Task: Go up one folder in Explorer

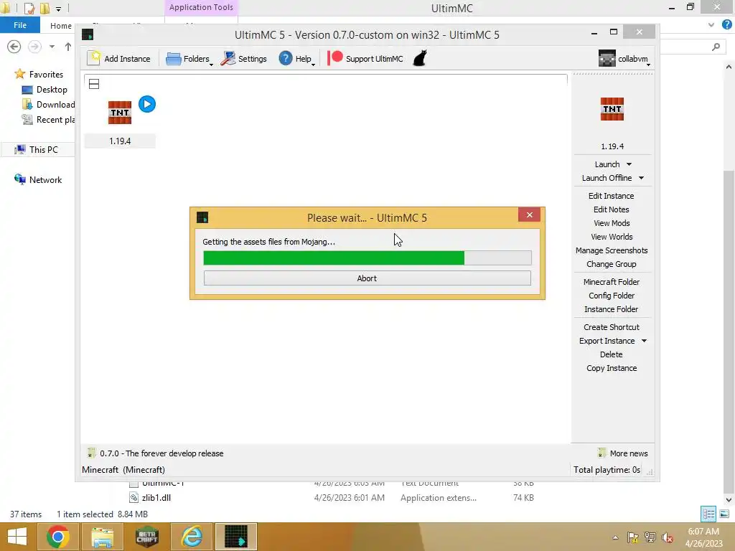Action: (68, 47)
